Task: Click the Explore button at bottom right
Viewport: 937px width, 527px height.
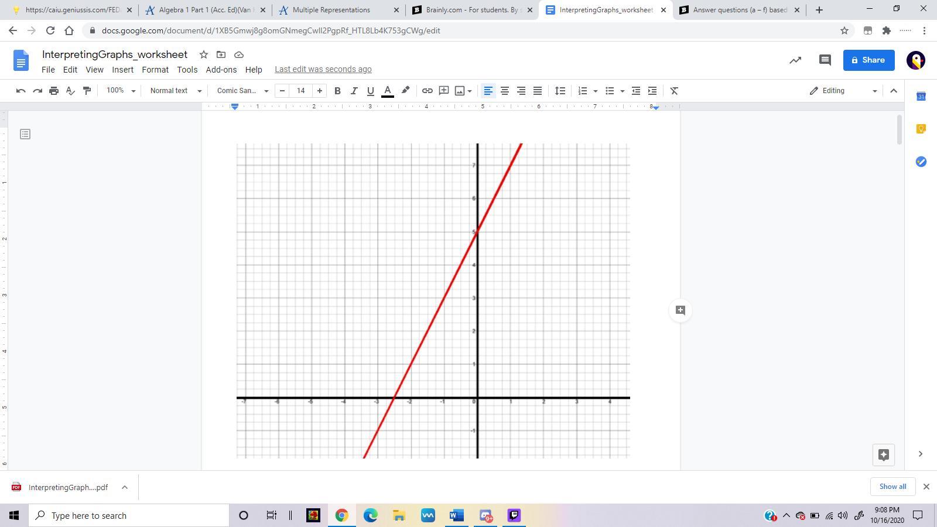Action: (x=884, y=454)
